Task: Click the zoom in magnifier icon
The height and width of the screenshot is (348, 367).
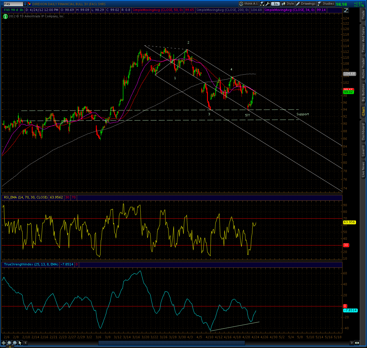Action: (9, 343)
